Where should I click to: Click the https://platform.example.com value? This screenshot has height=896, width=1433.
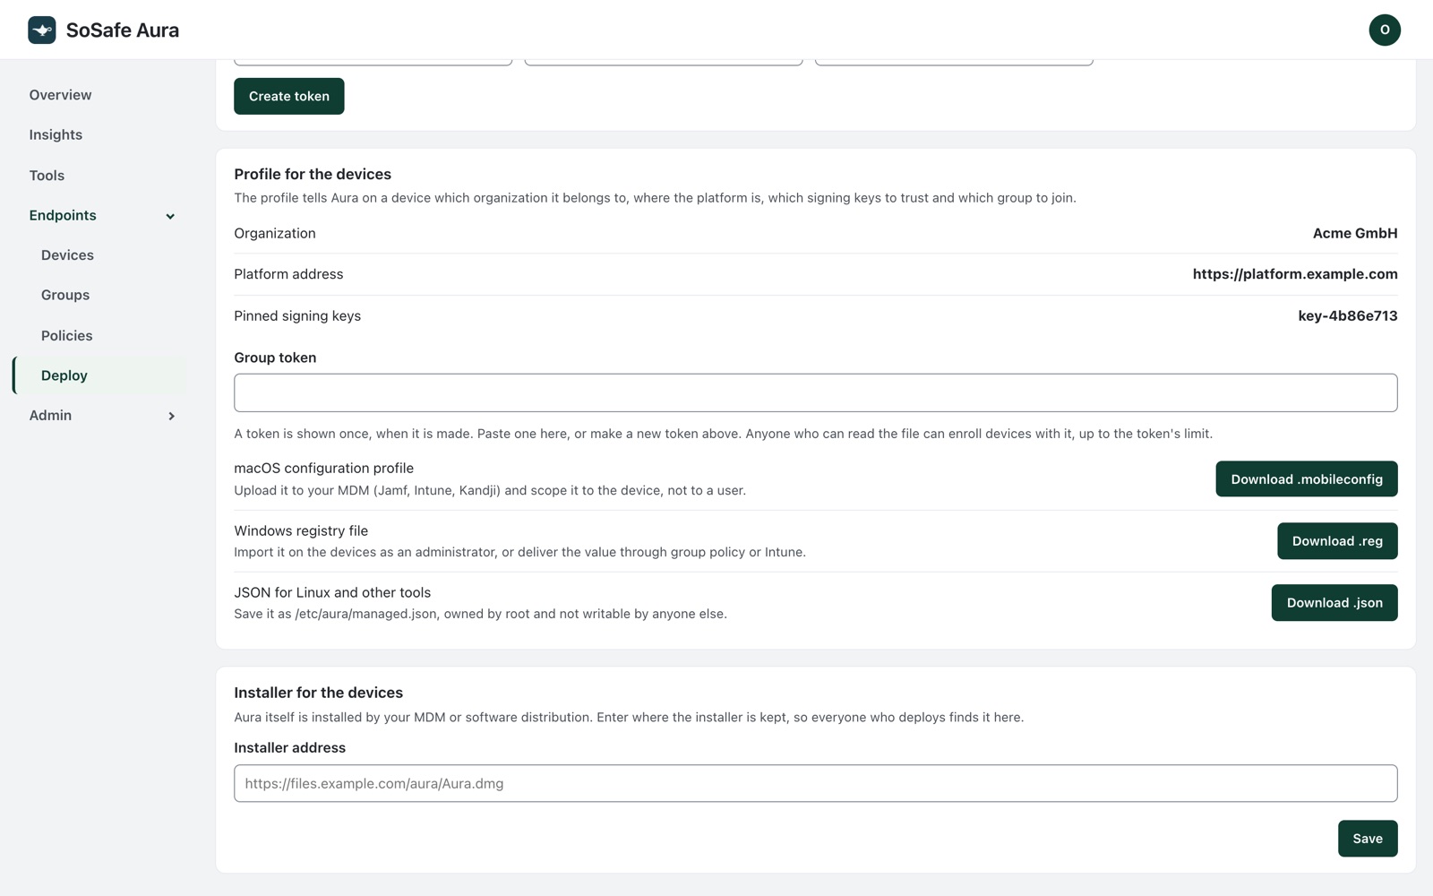coord(1295,274)
